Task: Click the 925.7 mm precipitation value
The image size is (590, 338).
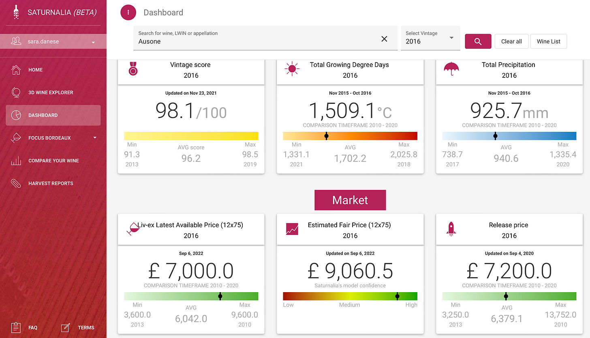Action: tap(509, 111)
